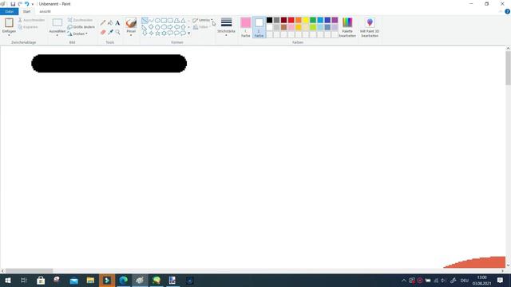Pick the yellow color swatch
The width and height of the screenshot is (511, 287).
tap(306, 20)
